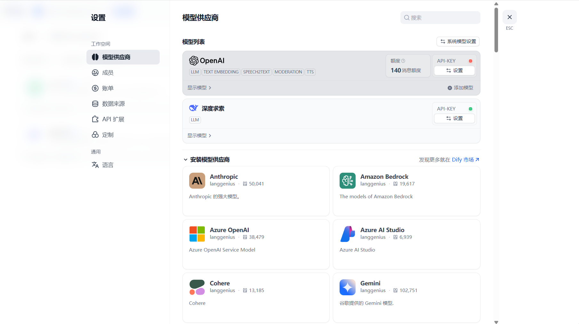Image resolution: width=579 pixels, height=324 pixels.
Task: Open 深度求索 API-KEY 设置 button
Action: coord(454,118)
